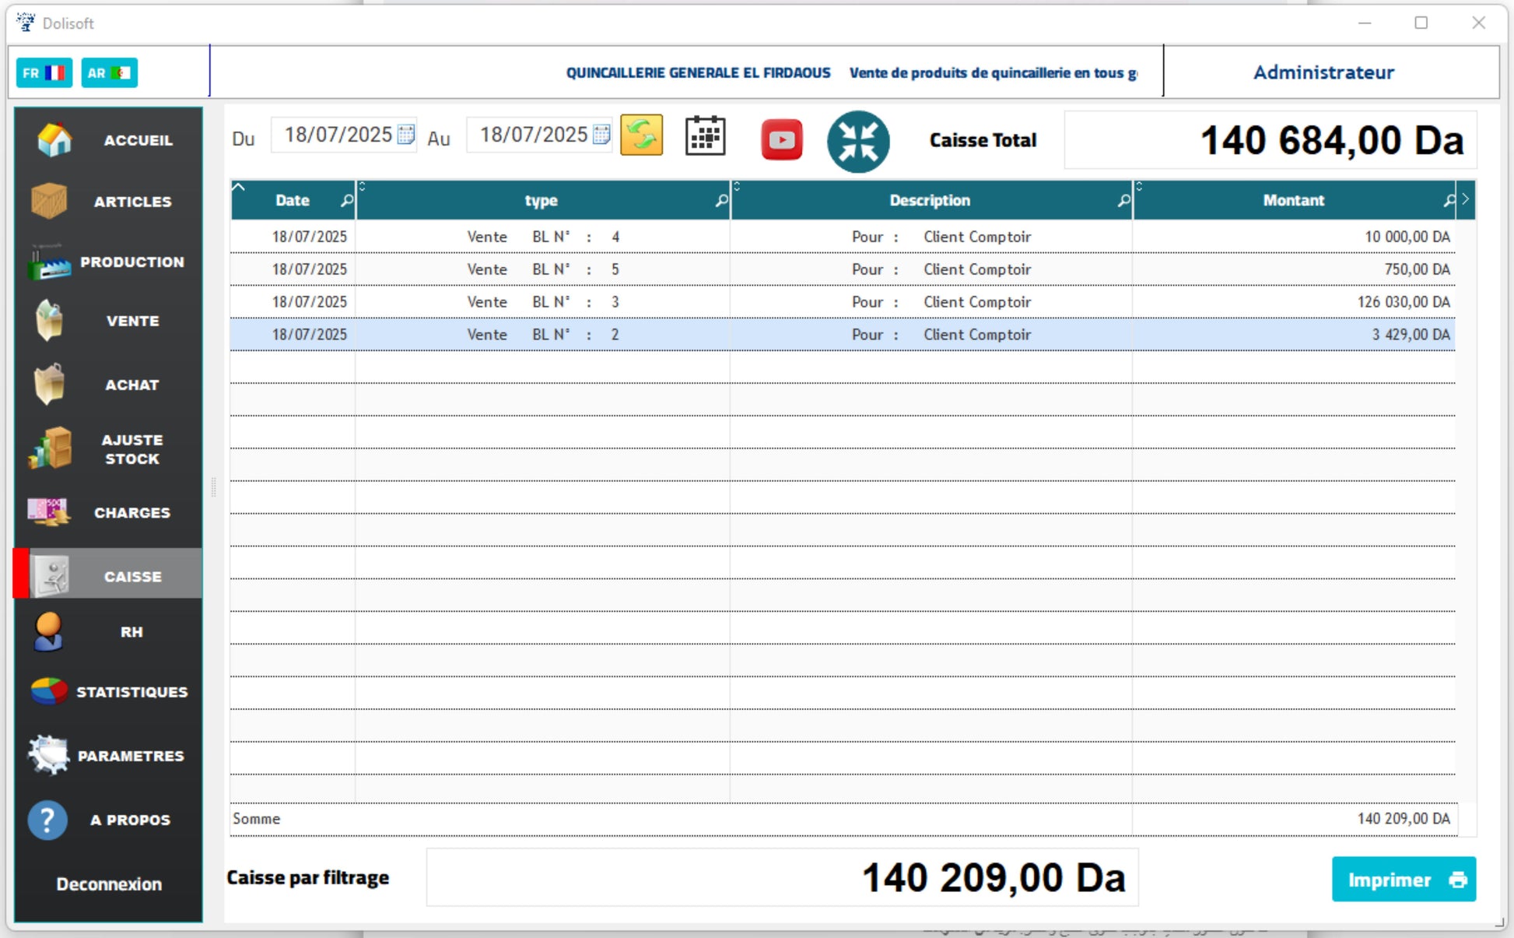Click the search icon in Description column header
Screen dimensions: 1514x938
(1123, 201)
